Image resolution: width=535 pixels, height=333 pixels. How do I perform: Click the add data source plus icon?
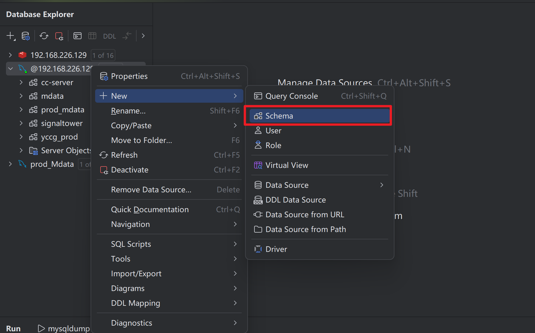[10, 36]
